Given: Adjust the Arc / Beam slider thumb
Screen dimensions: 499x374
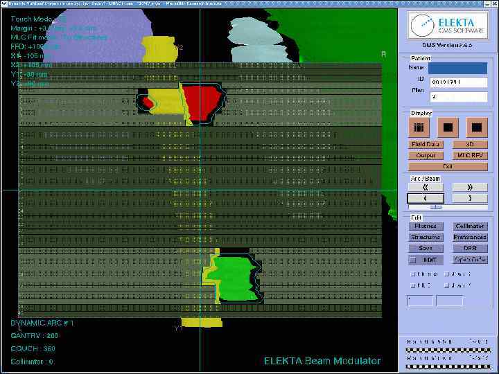Looking at the screenshot, I should pyautogui.click(x=436, y=207).
